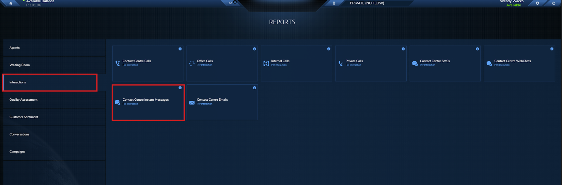562x185 pixels.
Task: Click Per Interaction under Office Calls
Action: coord(205,65)
